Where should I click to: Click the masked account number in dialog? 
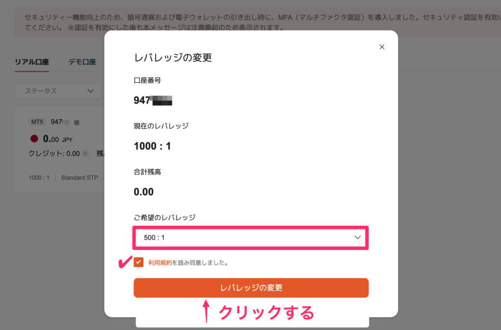click(x=153, y=101)
